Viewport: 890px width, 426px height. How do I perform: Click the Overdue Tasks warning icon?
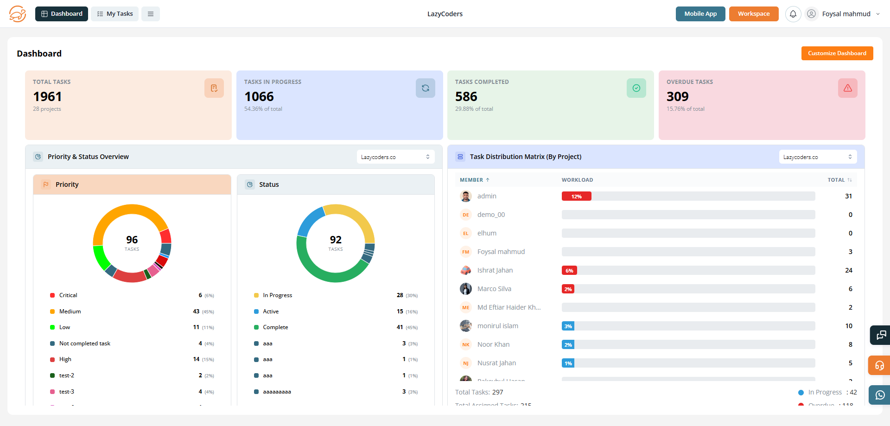(x=847, y=88)
